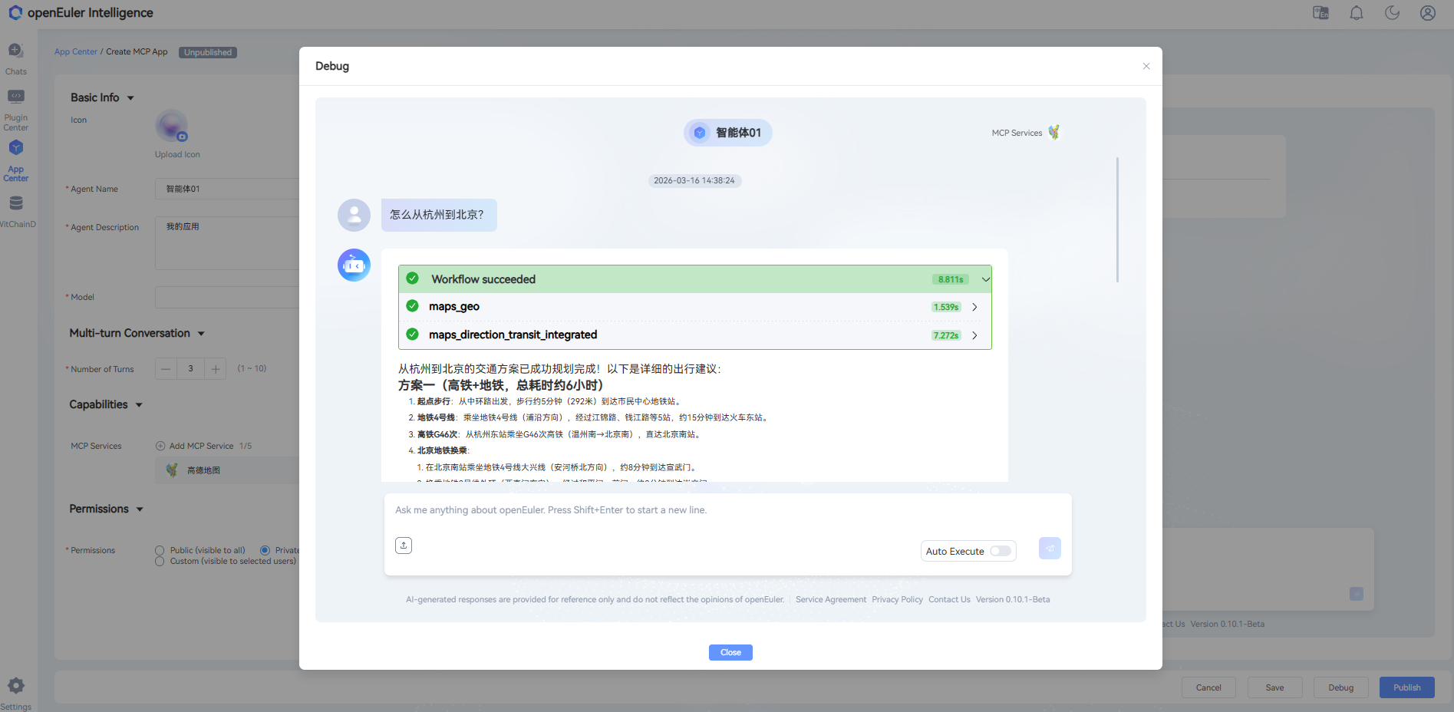Collapse the Capabilities section
Image resolution: width=1454 pixels, height=712 pixels.
[x=139, y=405]
